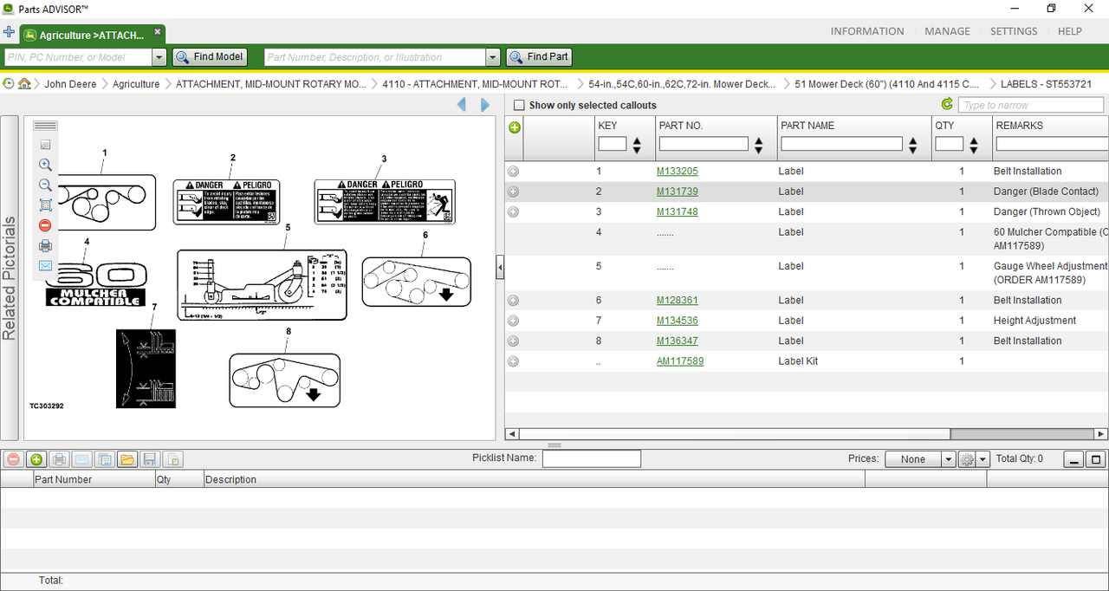1109x591 pixels.
Task: Go to previous illustration with left arrow
Action: [461, 105]
